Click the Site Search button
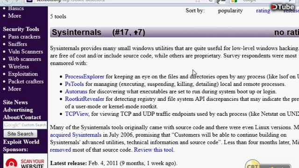This screenshot has height=168, width=299. 20,134
